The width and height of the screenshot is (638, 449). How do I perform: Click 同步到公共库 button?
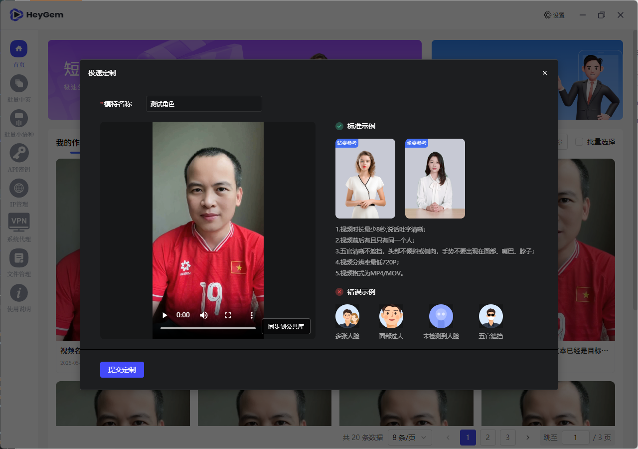coord(286,327)
